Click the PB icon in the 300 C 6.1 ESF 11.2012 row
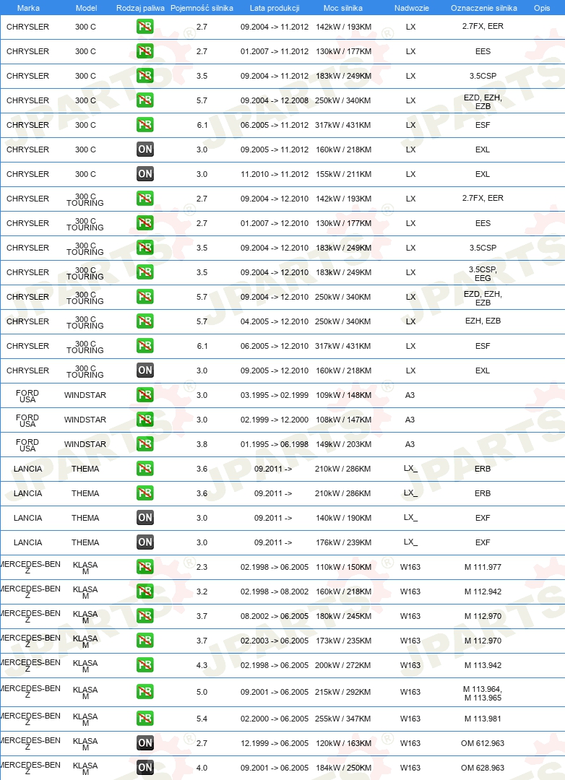The height and width of the screenshot is (780, 565). [145, 125]
